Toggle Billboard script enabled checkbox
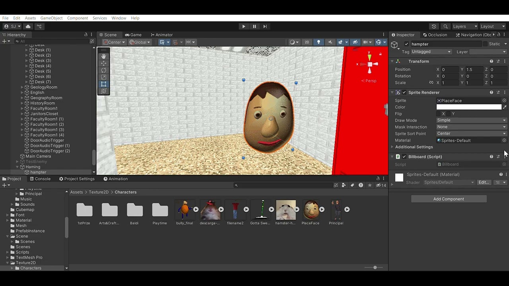509x286 pixels. pos(404,157)
